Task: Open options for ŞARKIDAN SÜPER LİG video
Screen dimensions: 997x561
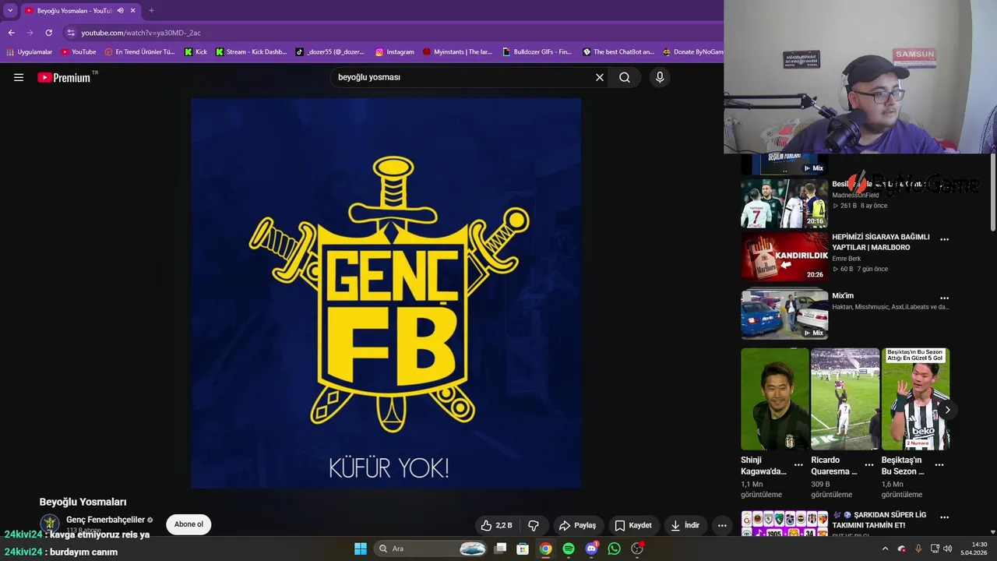Action: [x=944, y=517]
